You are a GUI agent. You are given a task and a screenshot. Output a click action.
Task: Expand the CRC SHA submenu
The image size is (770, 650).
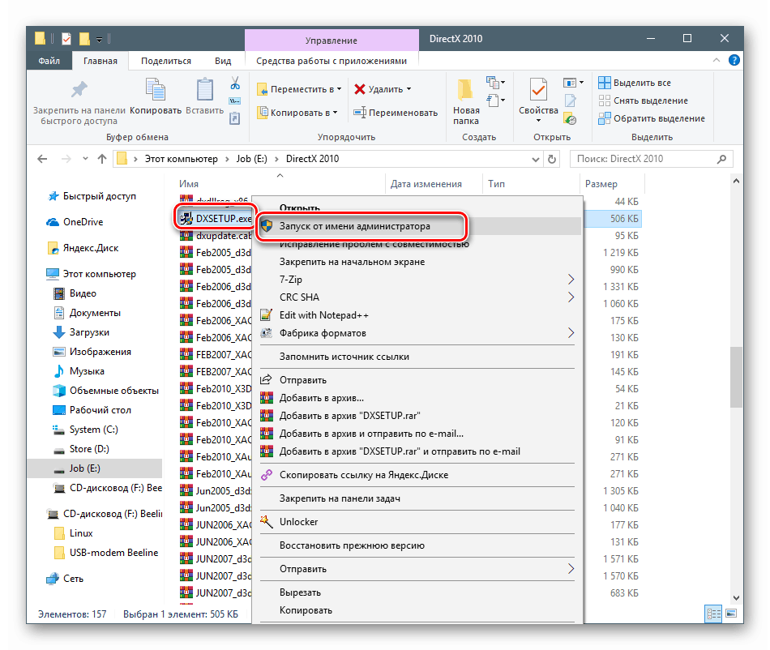[x=571, y=297]
